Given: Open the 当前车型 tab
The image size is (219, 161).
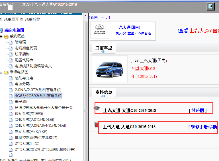Looking at the screenshot, I should click(x=103, y=48).
